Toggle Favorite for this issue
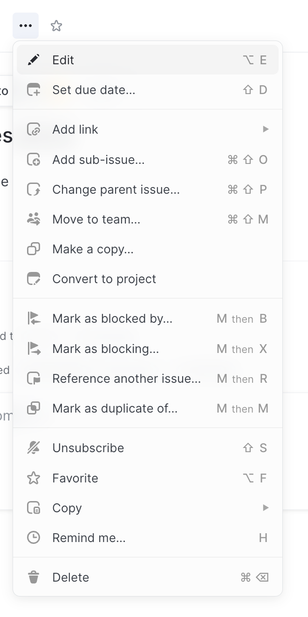This screenshot has width=308, height=617. point(75,478)
